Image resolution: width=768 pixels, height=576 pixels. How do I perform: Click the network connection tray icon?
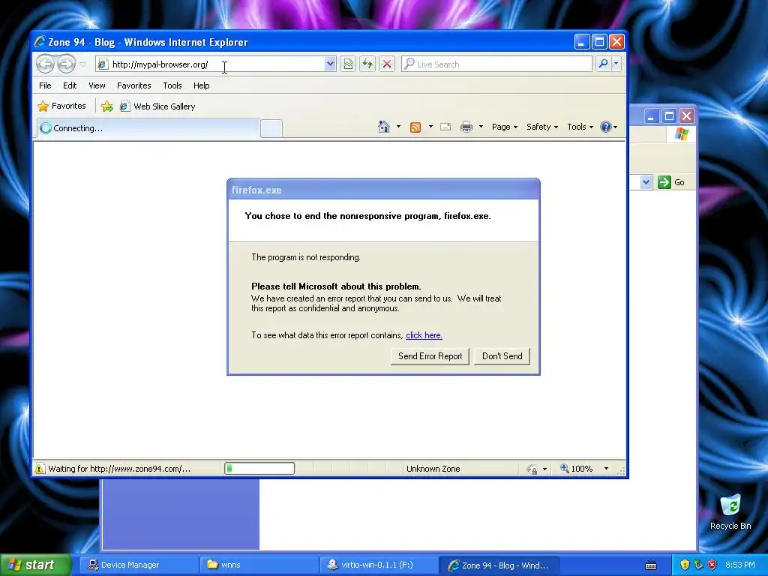click(698, 565)
